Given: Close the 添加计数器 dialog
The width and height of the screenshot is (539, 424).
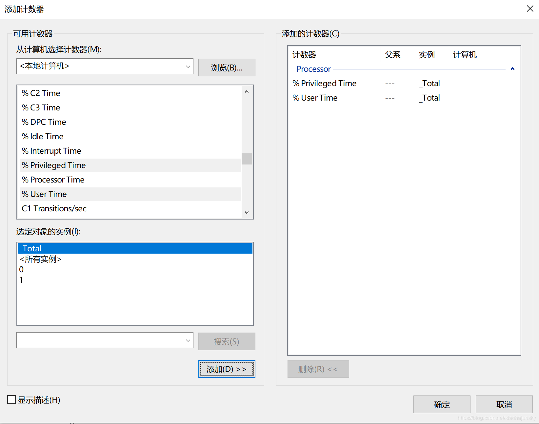Looking at the screenshot, I should tap(530, 9).
